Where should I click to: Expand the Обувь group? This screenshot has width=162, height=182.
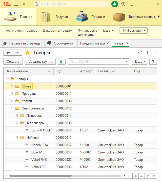(x=12, y=86)
